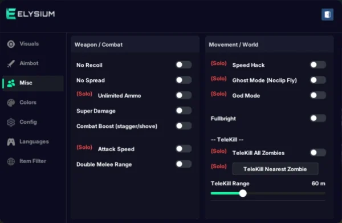Viewport: 342px width, 223px height.
Task: Click the blue panel icon at top right
Action: [x=327, y=15]
